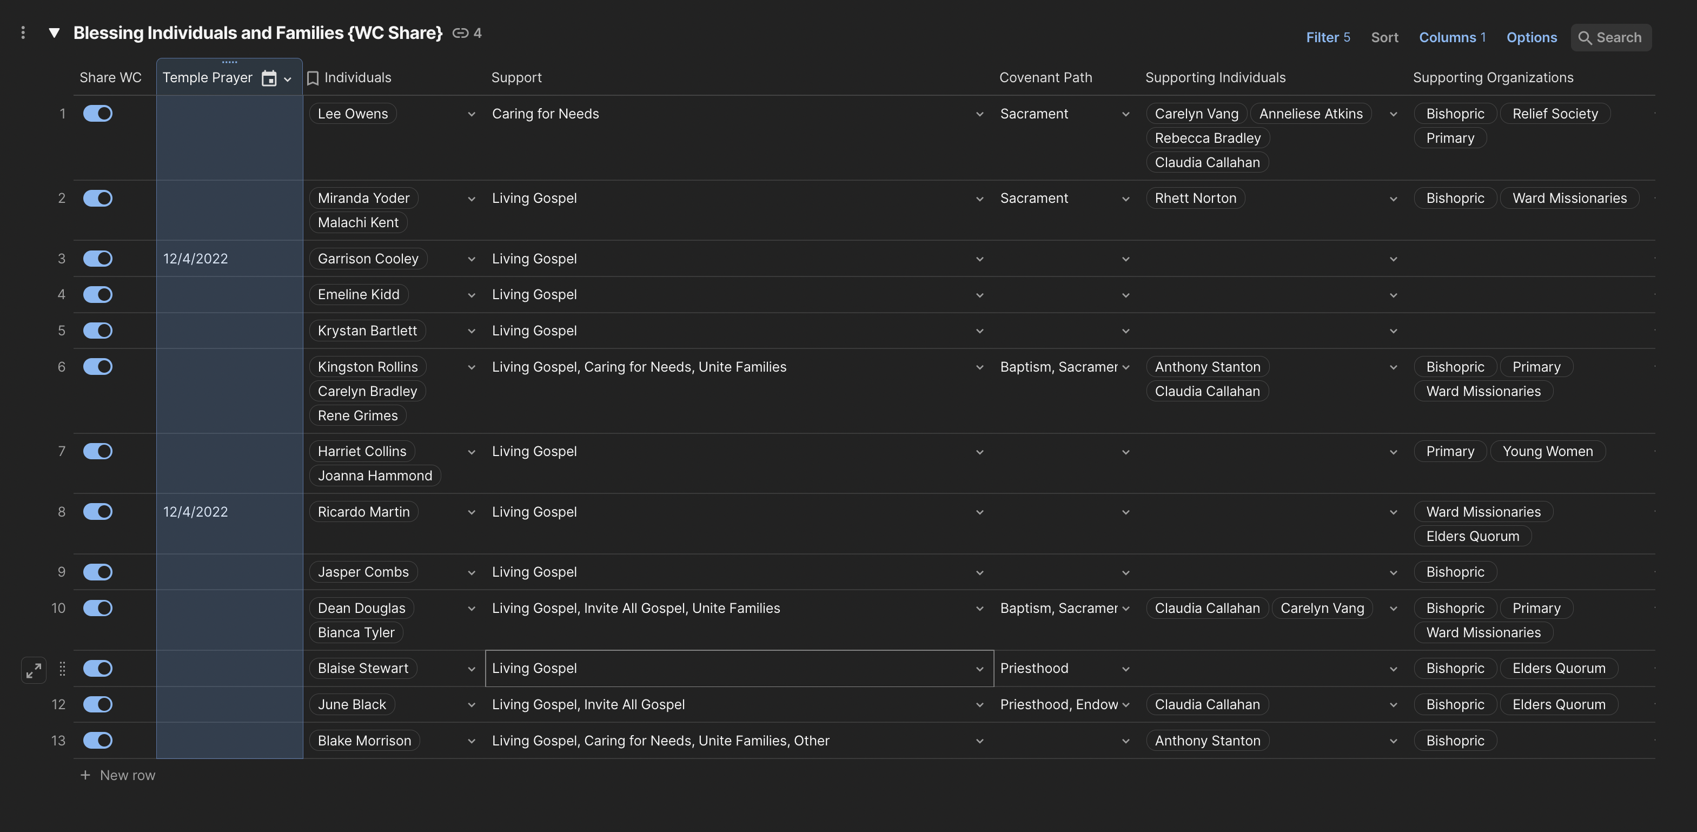Open Covenant Path dropdown for Lee Owens
This screenshot has width=1697, height=832.
(1125, 115)
